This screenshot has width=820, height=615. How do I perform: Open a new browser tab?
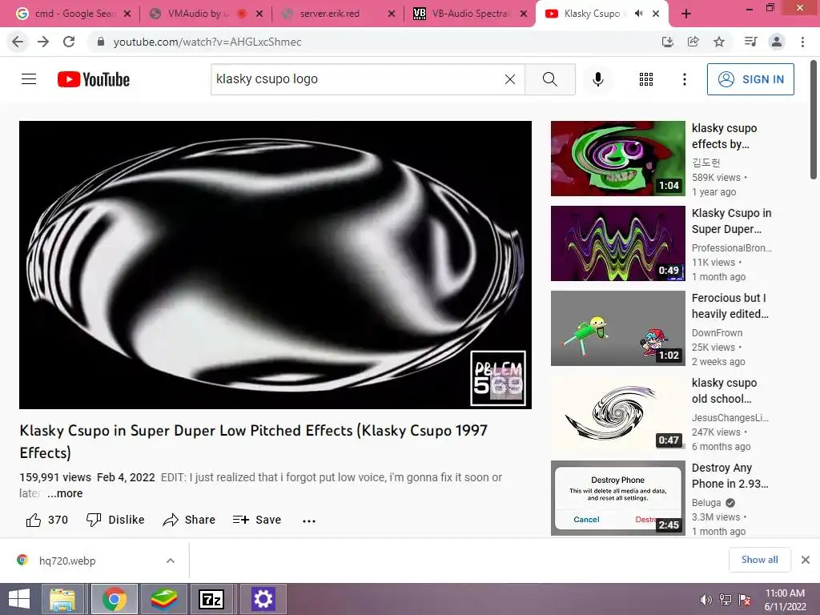(686, 14)
